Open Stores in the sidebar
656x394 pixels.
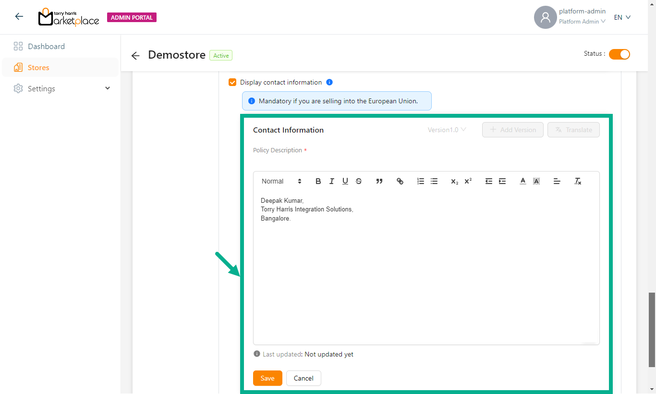pyautogui.click(x=38, y=67)
